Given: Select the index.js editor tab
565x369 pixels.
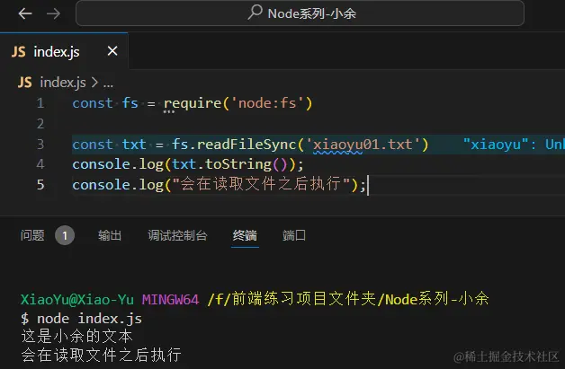Looking at the screenshot, I should click(64, 51).
